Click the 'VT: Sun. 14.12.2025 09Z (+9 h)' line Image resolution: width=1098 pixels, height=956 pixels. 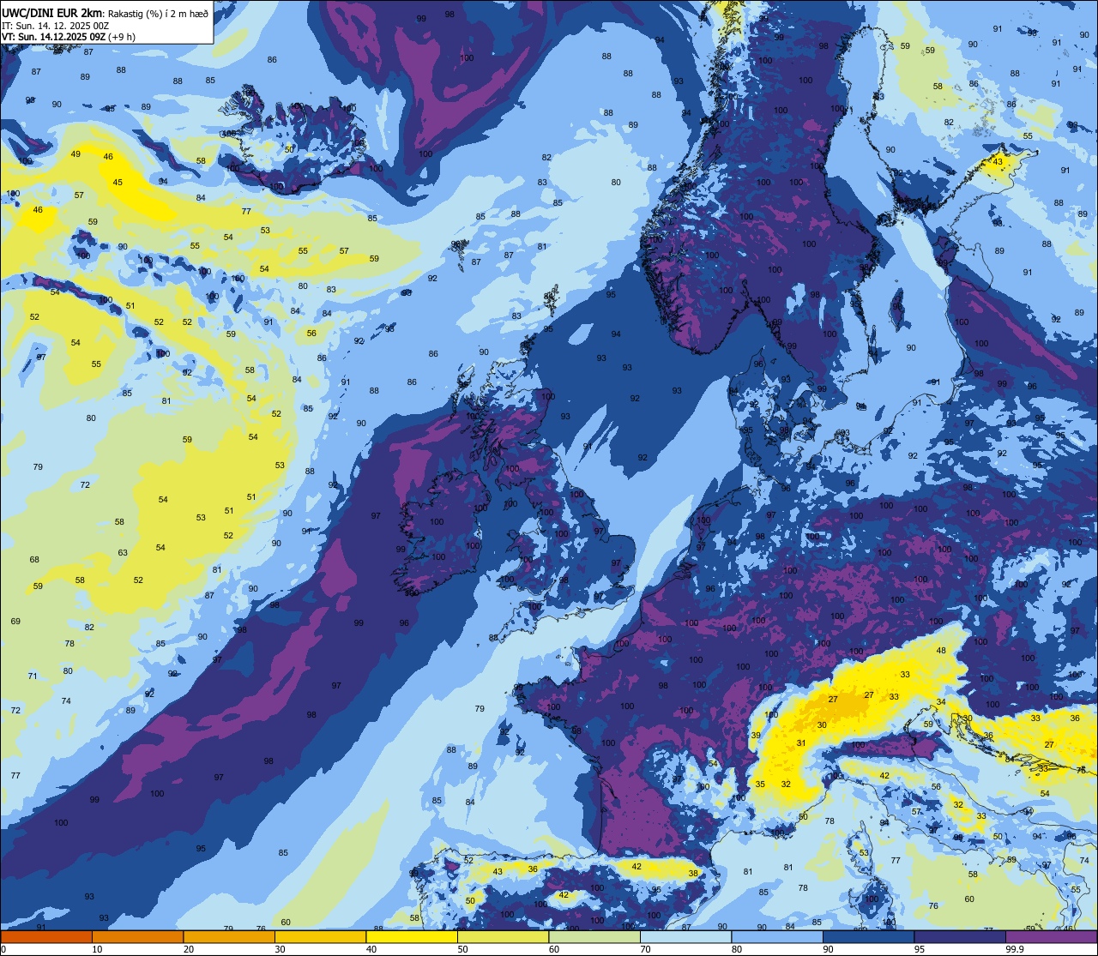point(69,37)
